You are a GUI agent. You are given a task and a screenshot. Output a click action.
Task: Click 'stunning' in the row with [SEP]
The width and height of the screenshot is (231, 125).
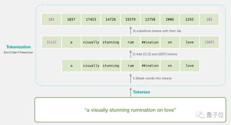[111, 42]
